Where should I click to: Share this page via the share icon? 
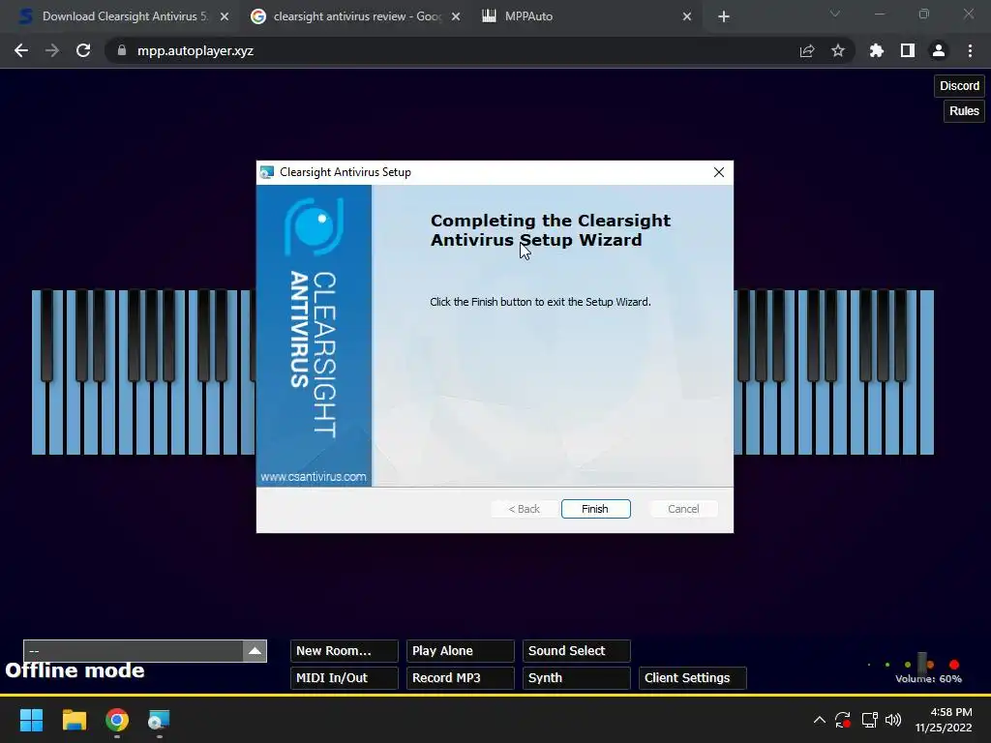(x=807, y=50)
